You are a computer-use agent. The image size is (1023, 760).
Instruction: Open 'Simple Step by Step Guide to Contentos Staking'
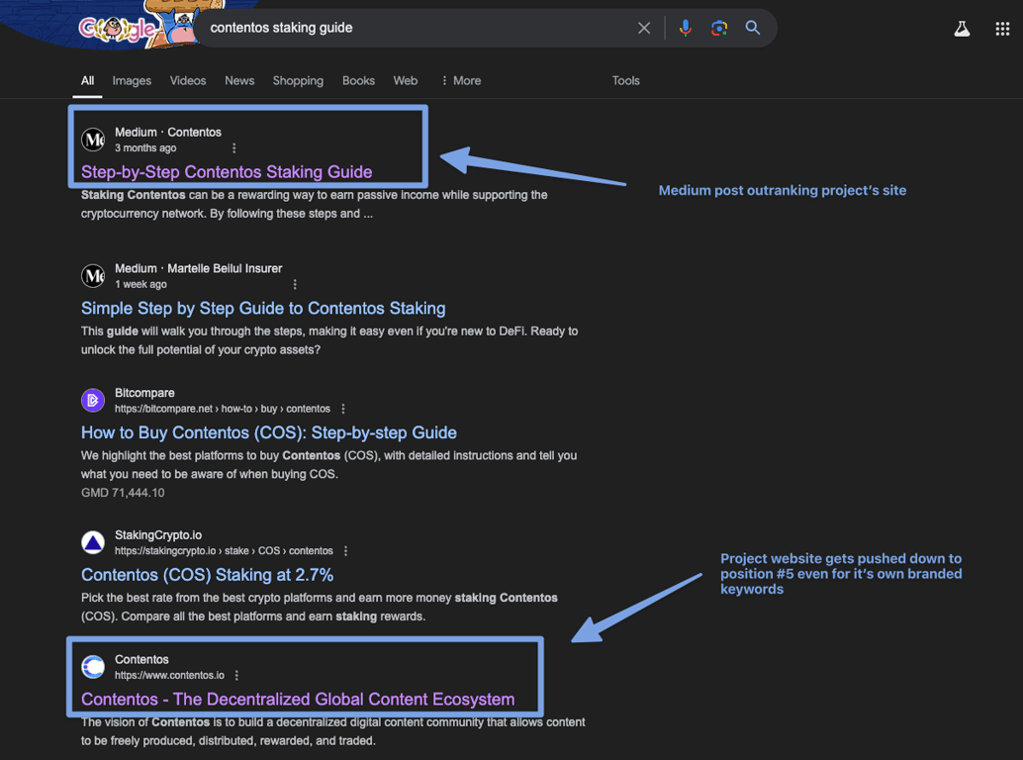(x=263, y=309)
